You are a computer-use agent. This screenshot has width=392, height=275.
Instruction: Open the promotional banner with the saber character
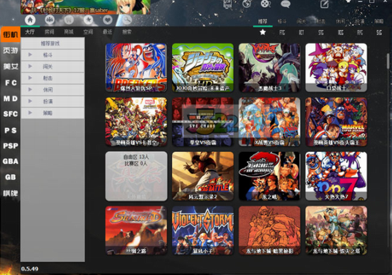coord(85,7)
